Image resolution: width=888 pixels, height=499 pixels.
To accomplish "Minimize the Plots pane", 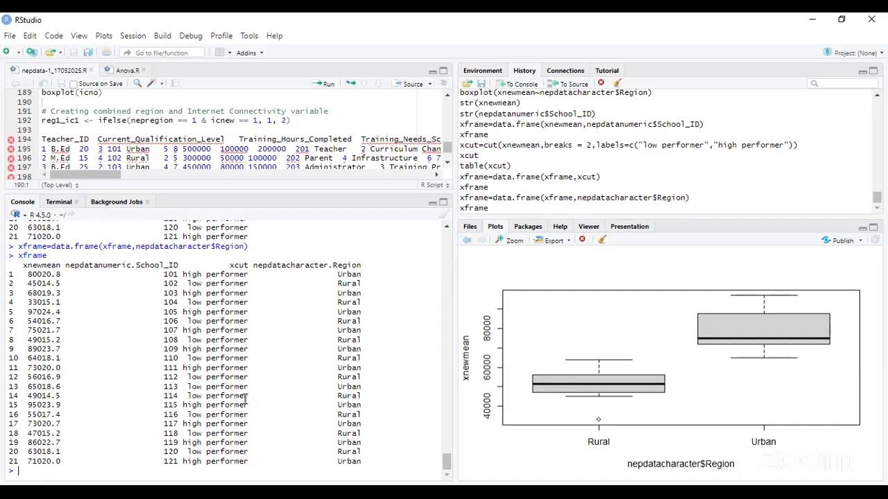I will click(862, 227).
